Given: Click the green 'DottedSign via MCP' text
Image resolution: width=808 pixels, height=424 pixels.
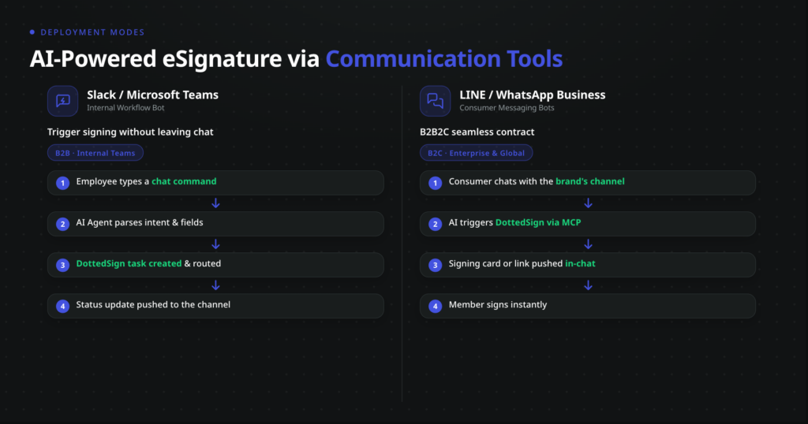Looking at the screenshot, I should (538, 223).
